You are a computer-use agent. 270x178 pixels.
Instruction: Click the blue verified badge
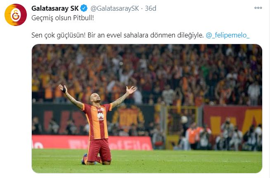[84, 8]
